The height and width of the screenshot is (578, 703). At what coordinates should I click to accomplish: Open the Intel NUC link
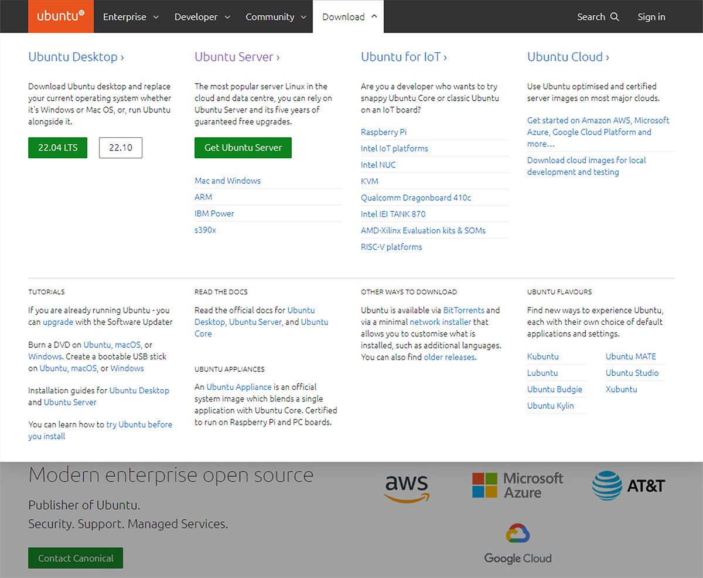pos(378,165)
